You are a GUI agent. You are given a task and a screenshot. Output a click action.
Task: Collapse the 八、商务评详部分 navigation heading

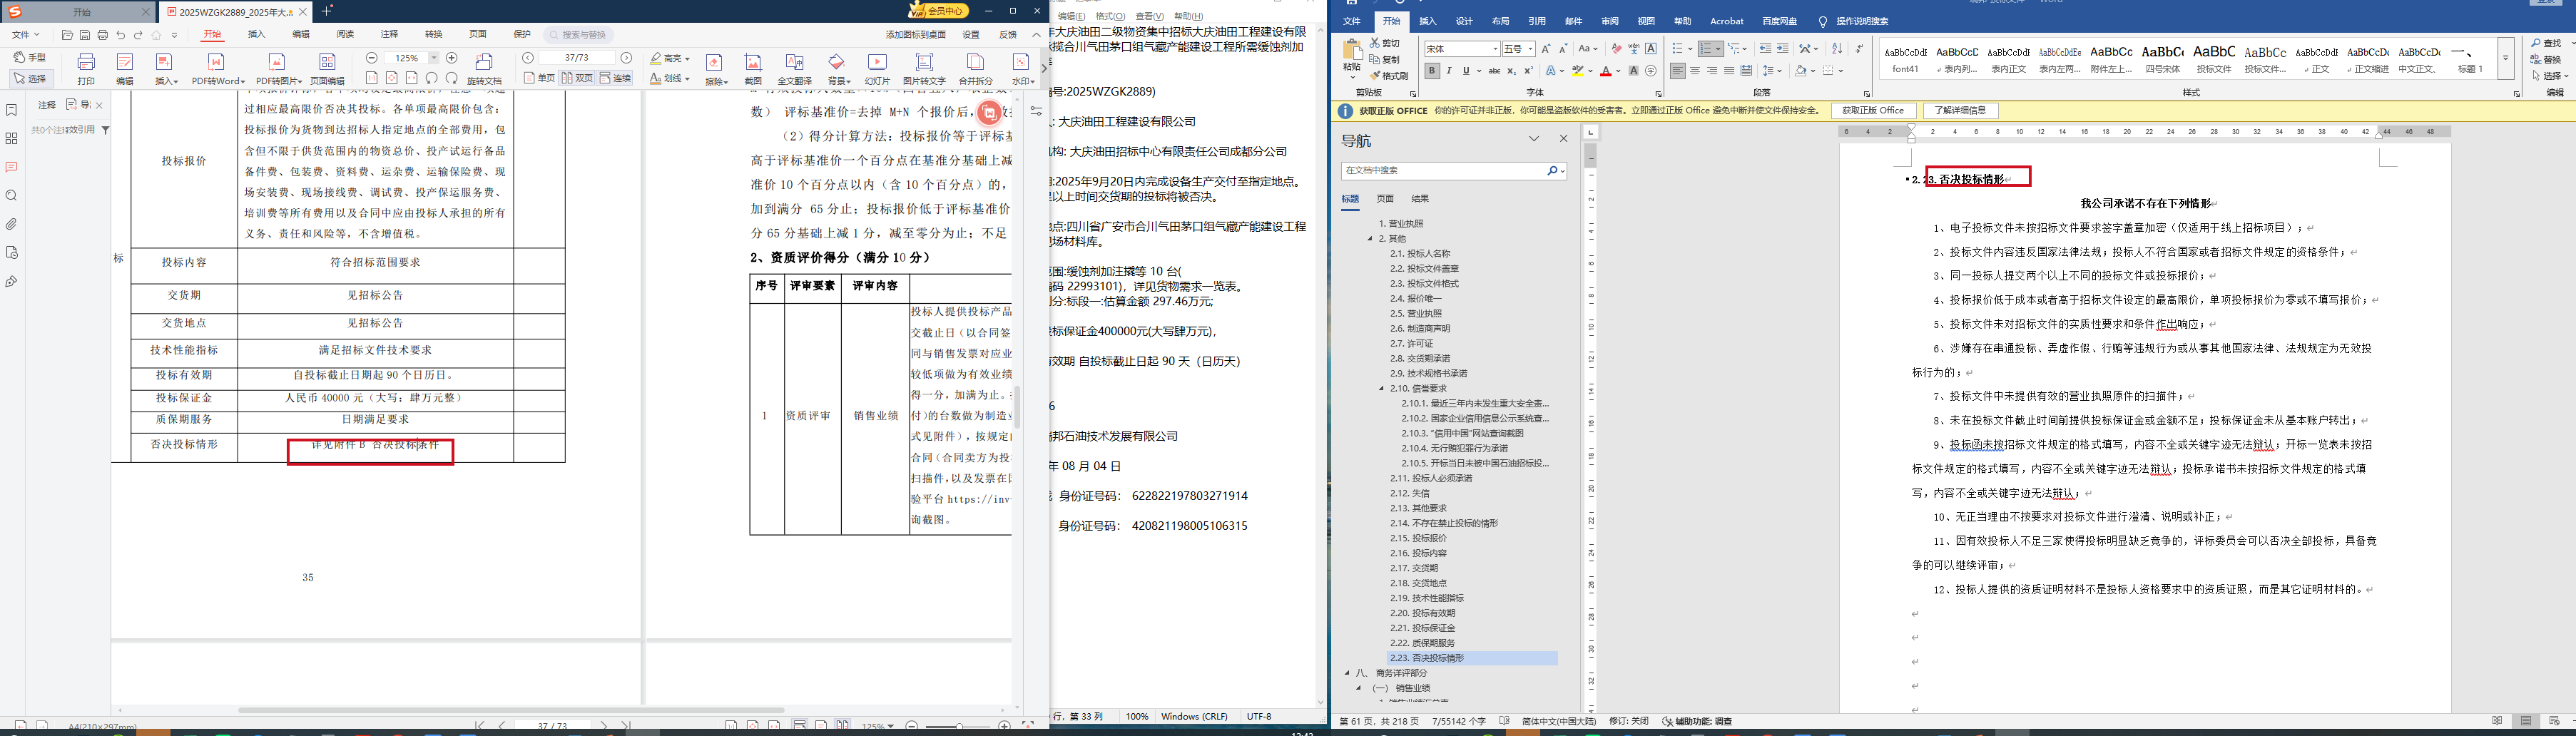coord(1347,673)
